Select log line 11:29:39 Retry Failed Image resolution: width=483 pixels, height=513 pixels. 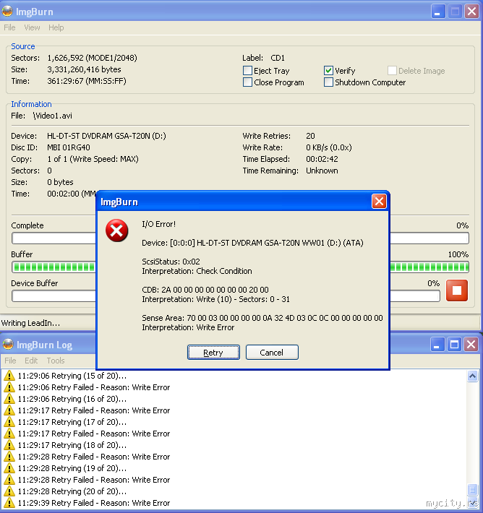94,503
